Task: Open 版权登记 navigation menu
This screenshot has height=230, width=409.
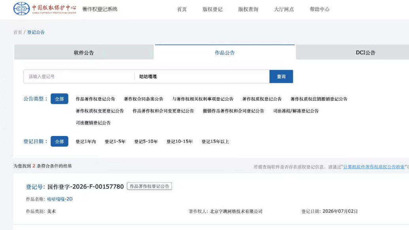Action: pos(212,9)
